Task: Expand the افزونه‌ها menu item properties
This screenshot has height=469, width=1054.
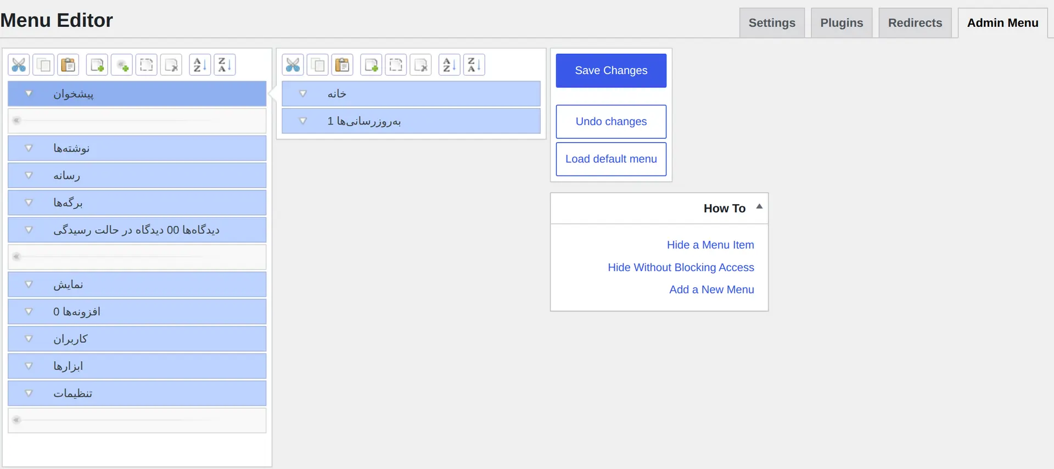Action: tap(29, 312)
